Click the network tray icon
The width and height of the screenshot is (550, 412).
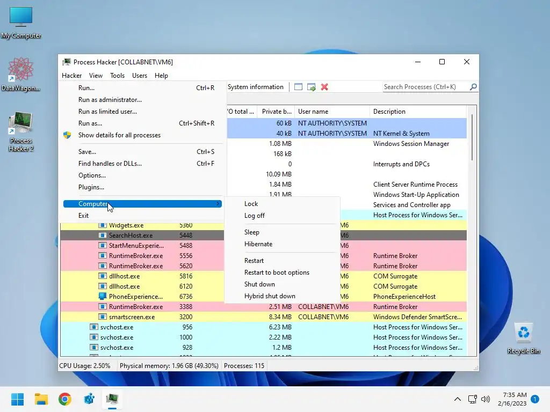(473, 399)
